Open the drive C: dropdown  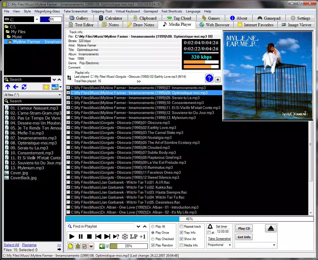click(x=37, y=19)
